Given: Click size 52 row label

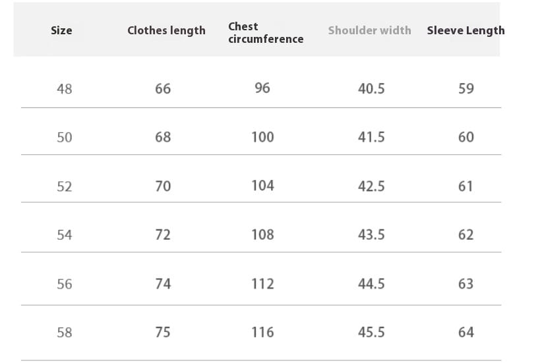Looking at the screenshot, I should pos(65,187).
